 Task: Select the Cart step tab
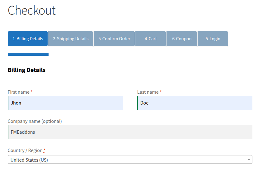click(151, 39)
